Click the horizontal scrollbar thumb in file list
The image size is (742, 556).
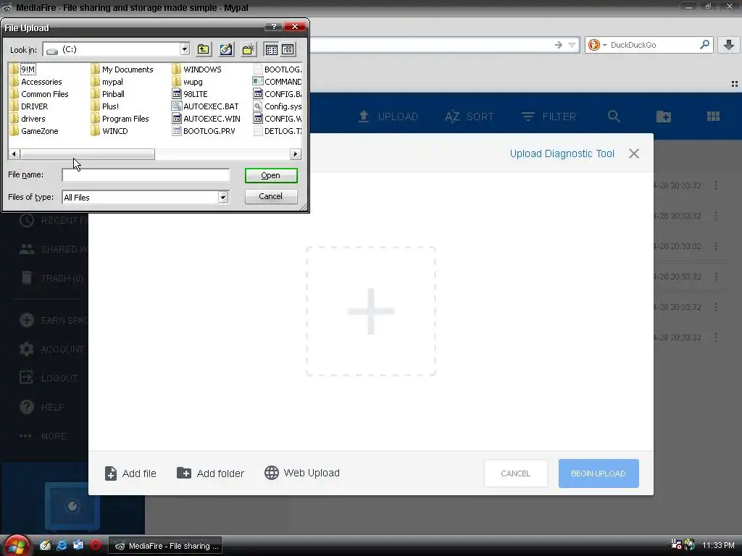point(87,154)
